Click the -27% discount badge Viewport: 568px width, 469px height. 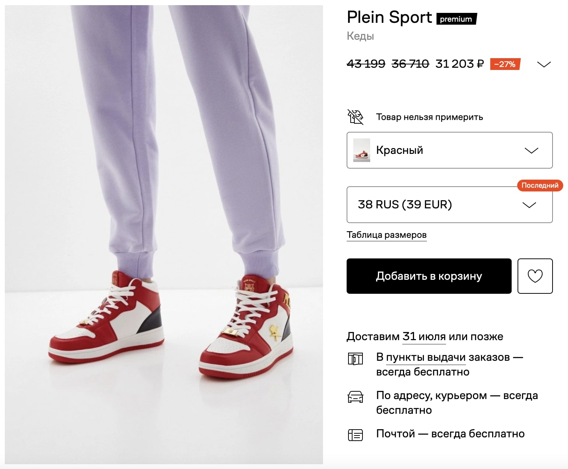(x=505, y=64)
